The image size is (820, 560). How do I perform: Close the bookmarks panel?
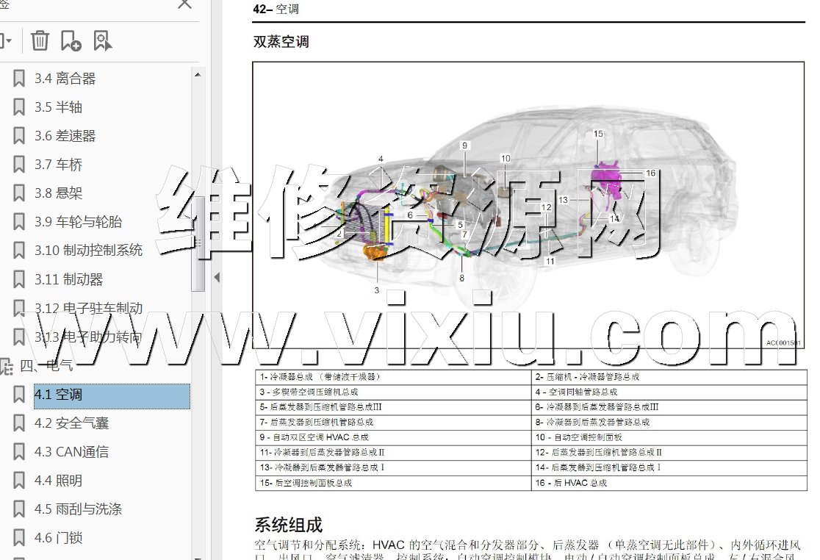[184, 4]
